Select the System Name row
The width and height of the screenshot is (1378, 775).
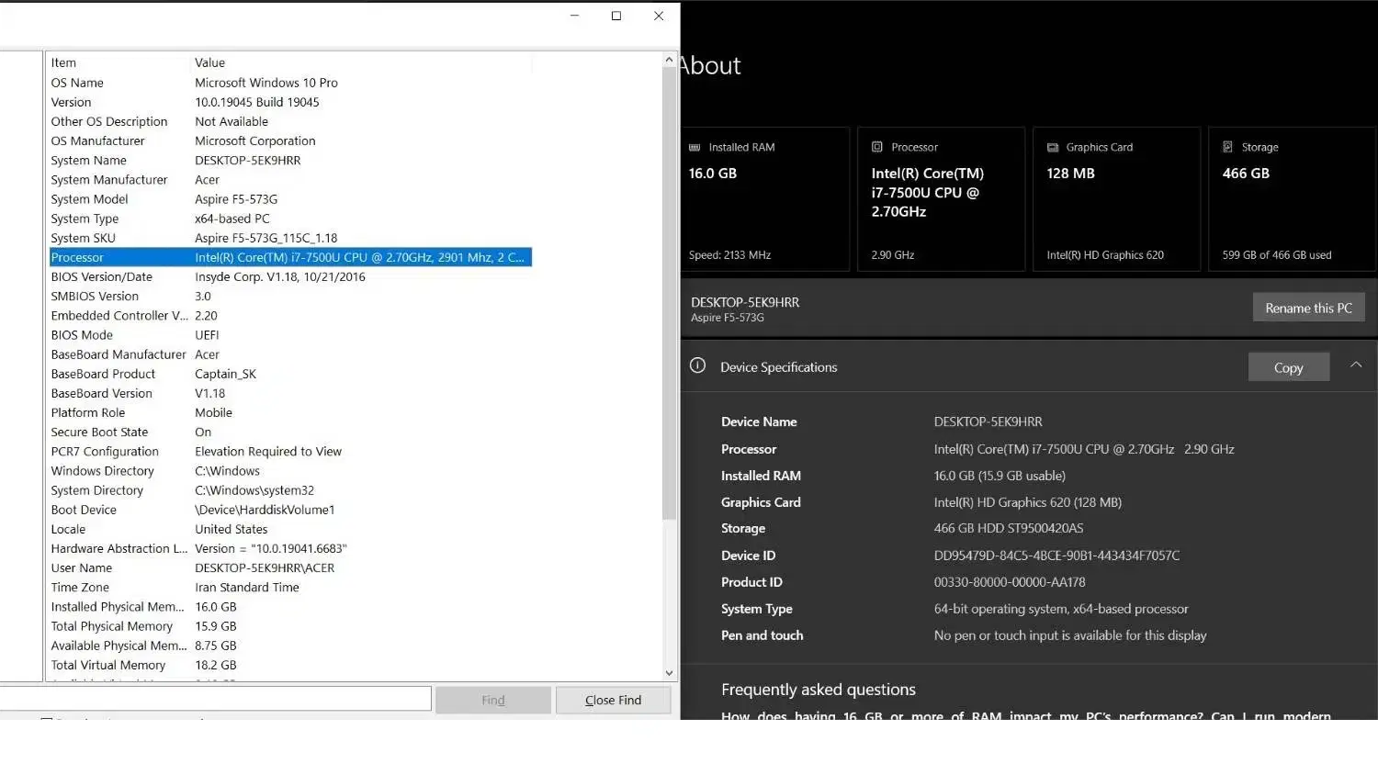[x=290, y=160]
